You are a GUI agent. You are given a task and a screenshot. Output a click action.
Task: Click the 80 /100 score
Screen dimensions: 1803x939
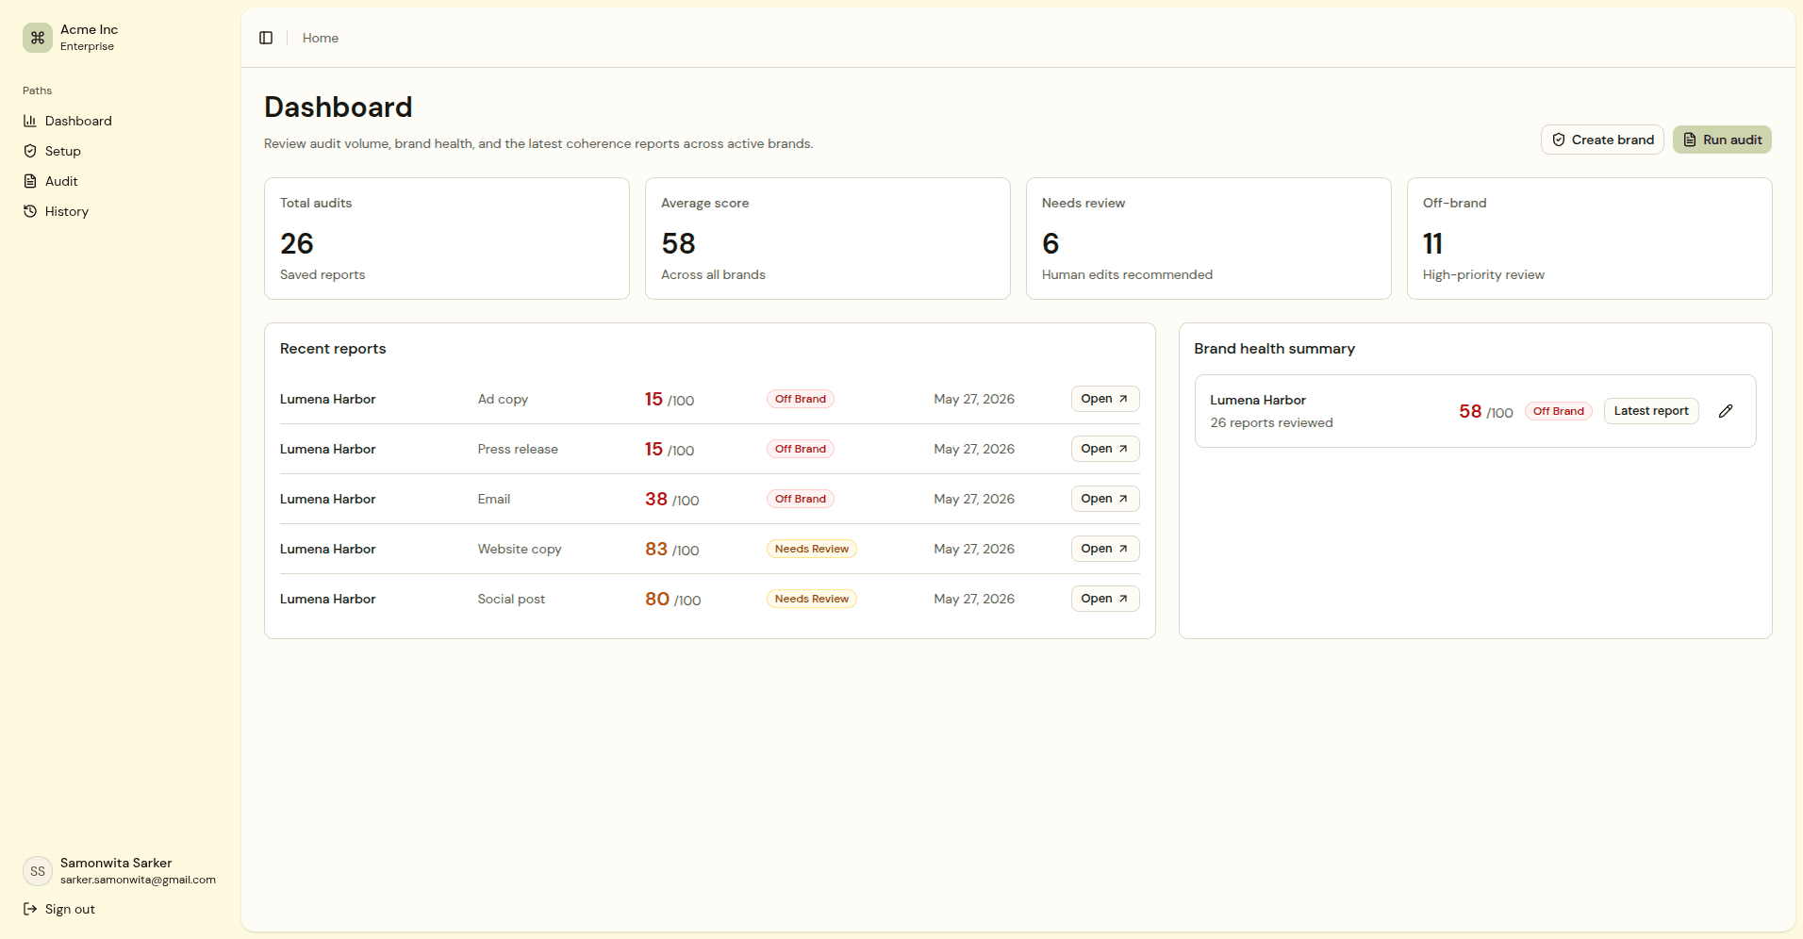(x=673, y=599)
